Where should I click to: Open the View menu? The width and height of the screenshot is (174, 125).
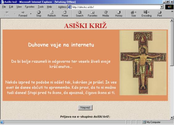tap(19, 7)
